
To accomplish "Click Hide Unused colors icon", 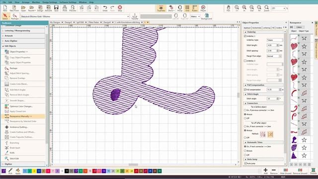I will 286,171.
